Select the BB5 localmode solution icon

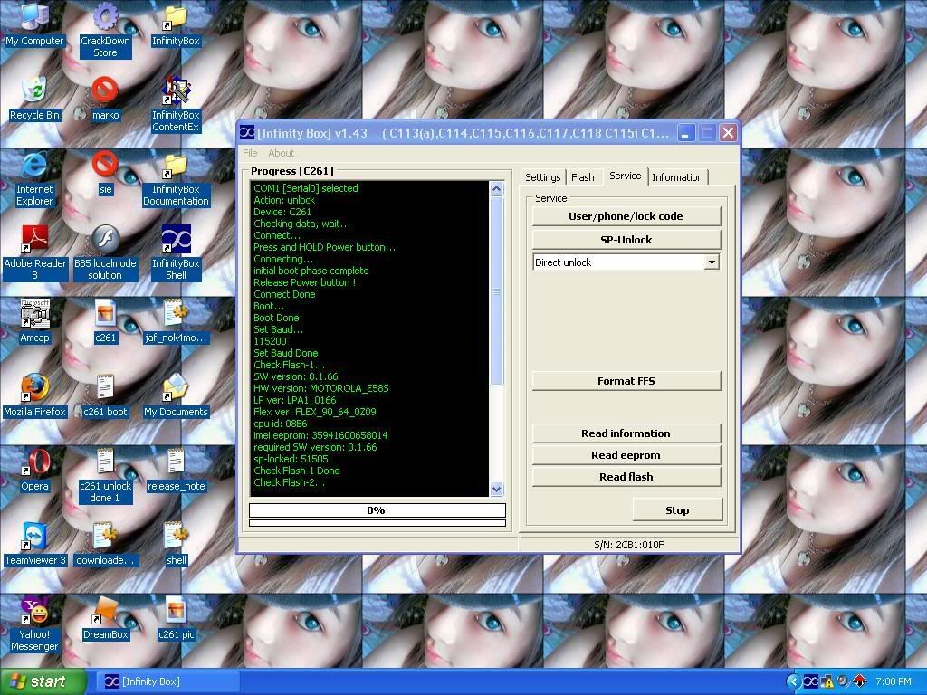tap(105, 253)
